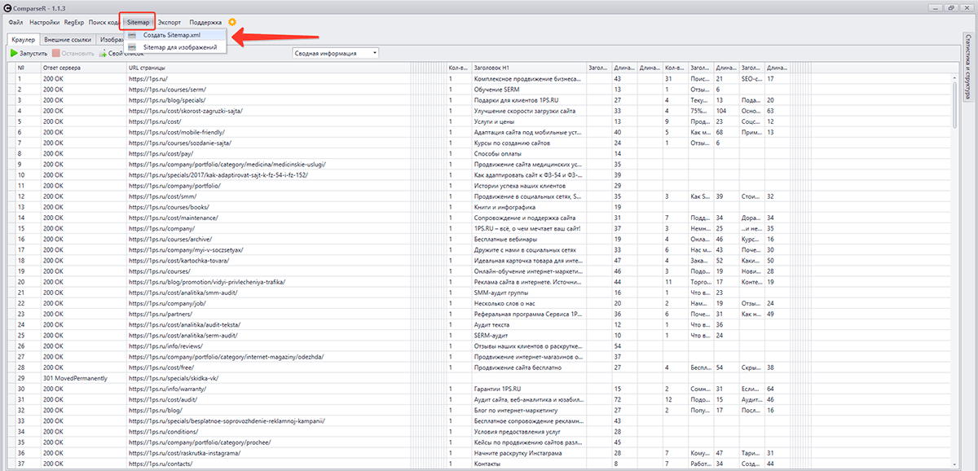Click the orange gear icon in menu bar
978x471 pixels.
tap(232, 22)
